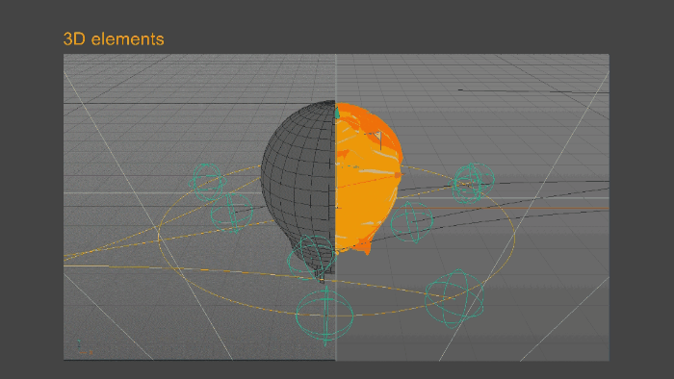Click the dark spline line near the top right
The width and height of the screenshot is (674, 379).
(x=533, y=91)
